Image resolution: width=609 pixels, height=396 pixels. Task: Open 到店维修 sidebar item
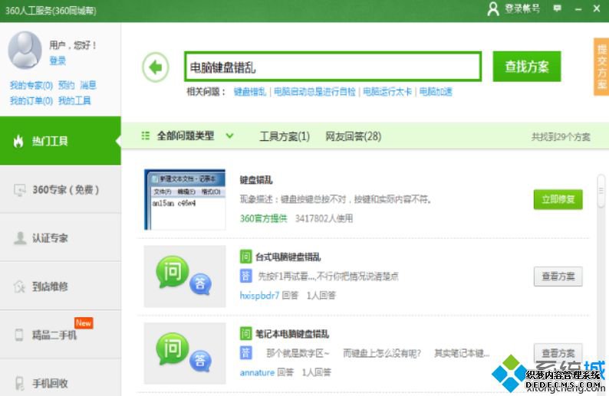(60, 286)
